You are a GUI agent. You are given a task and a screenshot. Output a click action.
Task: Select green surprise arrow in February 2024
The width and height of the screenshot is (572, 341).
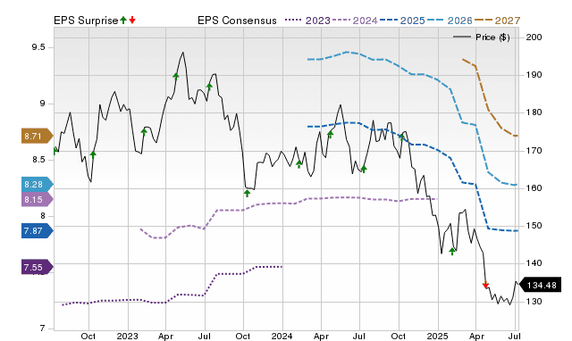coord(299,164)
